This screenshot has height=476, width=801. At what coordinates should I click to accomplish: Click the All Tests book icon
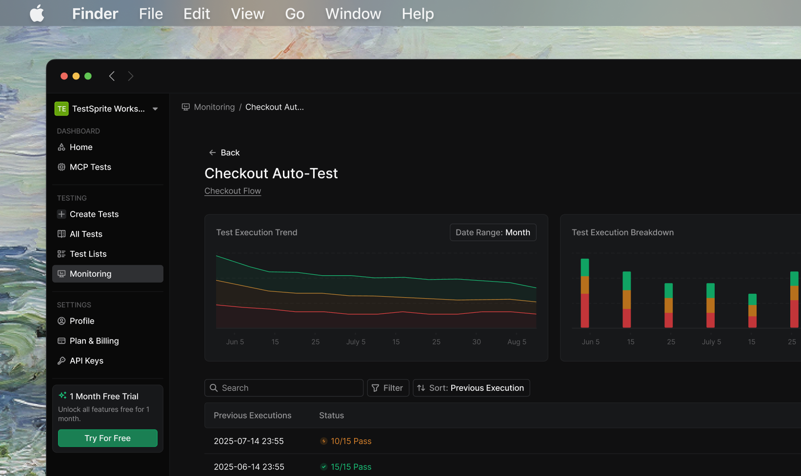61,234
